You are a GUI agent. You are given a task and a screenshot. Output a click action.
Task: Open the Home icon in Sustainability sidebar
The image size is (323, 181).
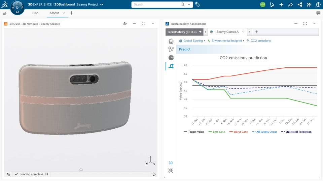click(171, 41)
